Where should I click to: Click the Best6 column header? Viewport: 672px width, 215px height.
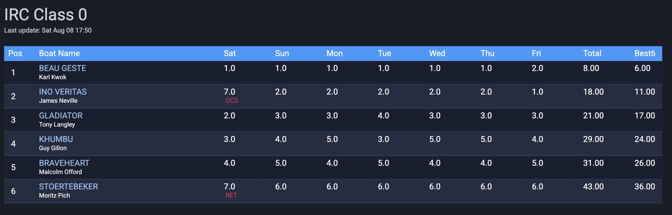click(x=645, y=53)
